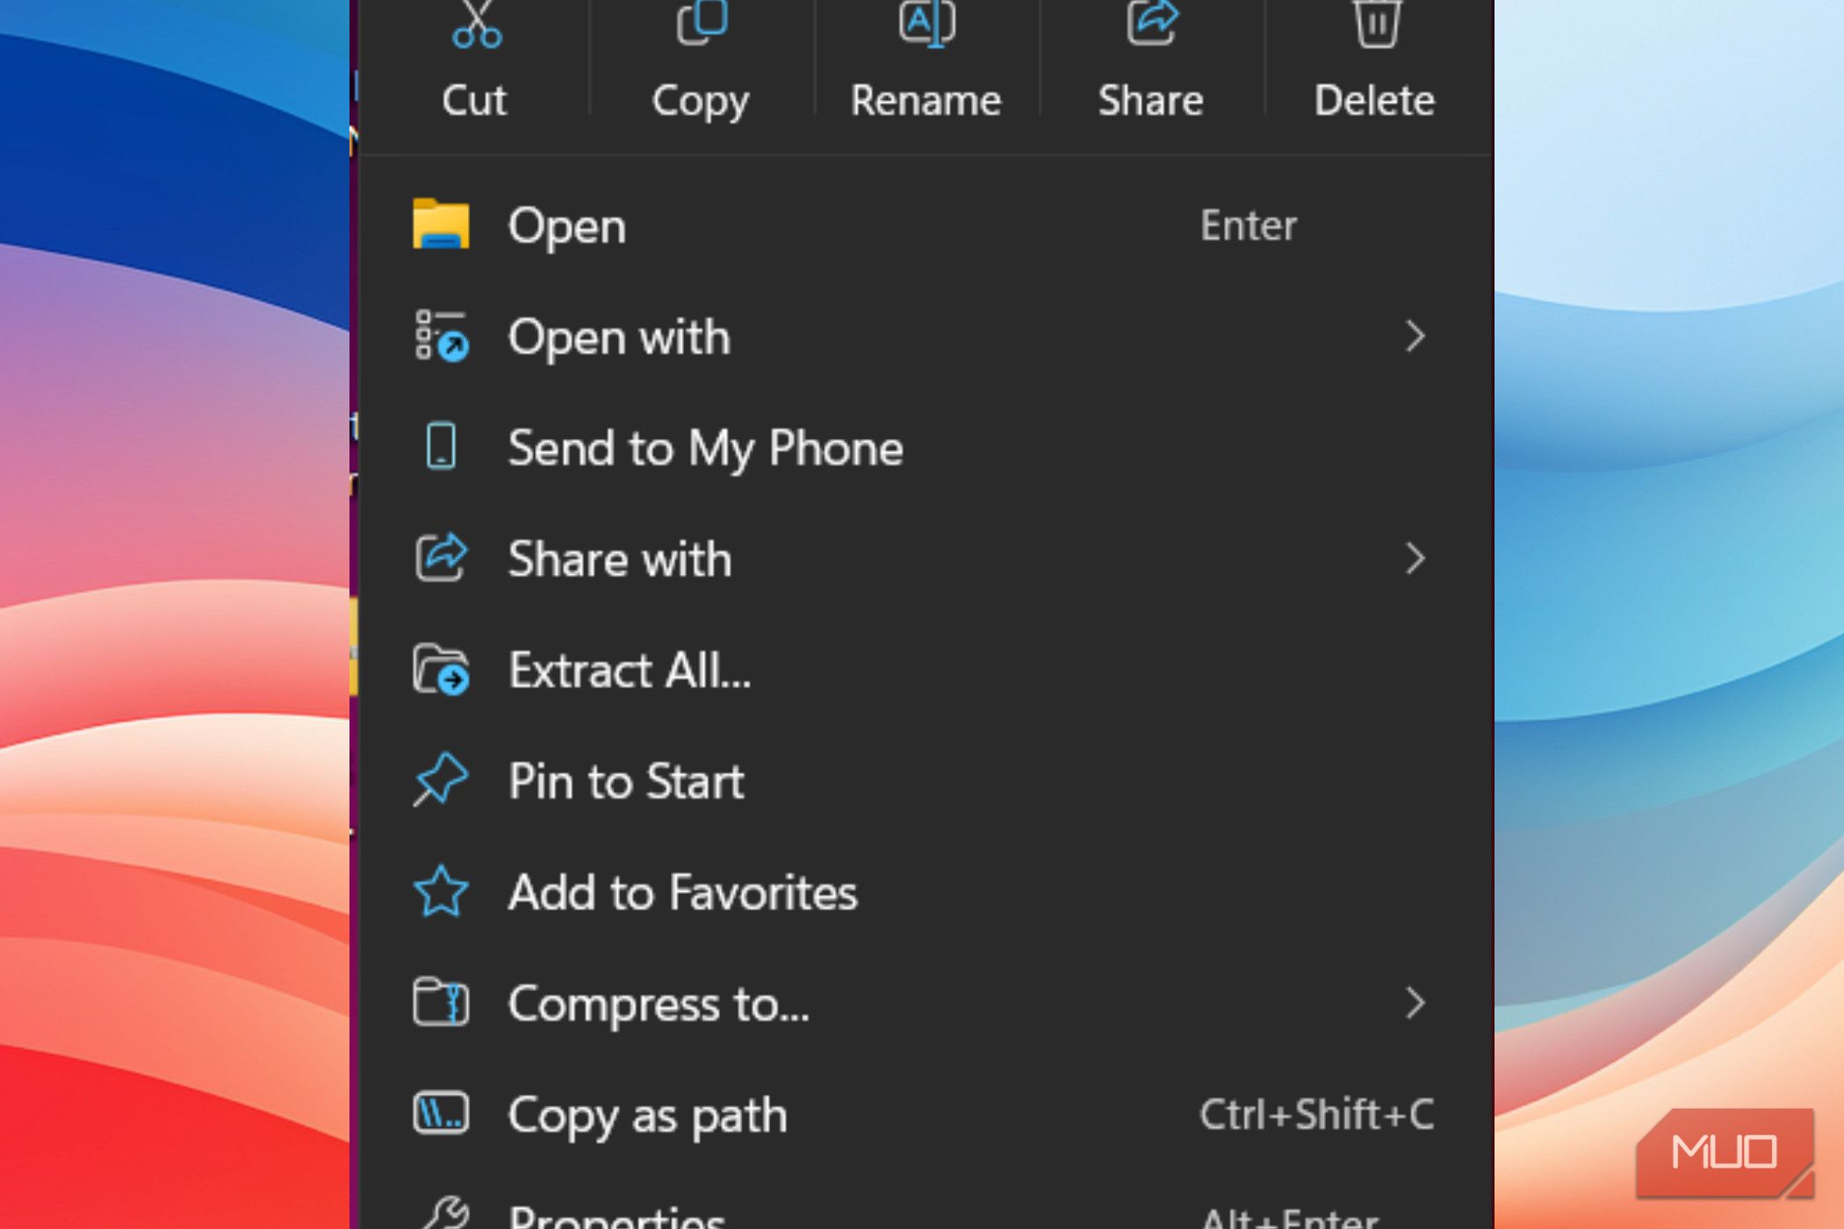Click the Delete trash can icon

[1376, 23]
